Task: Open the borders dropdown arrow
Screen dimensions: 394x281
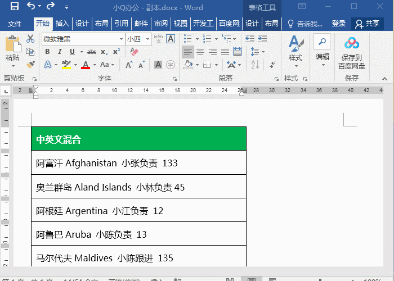Action: [x=216, y=65]
